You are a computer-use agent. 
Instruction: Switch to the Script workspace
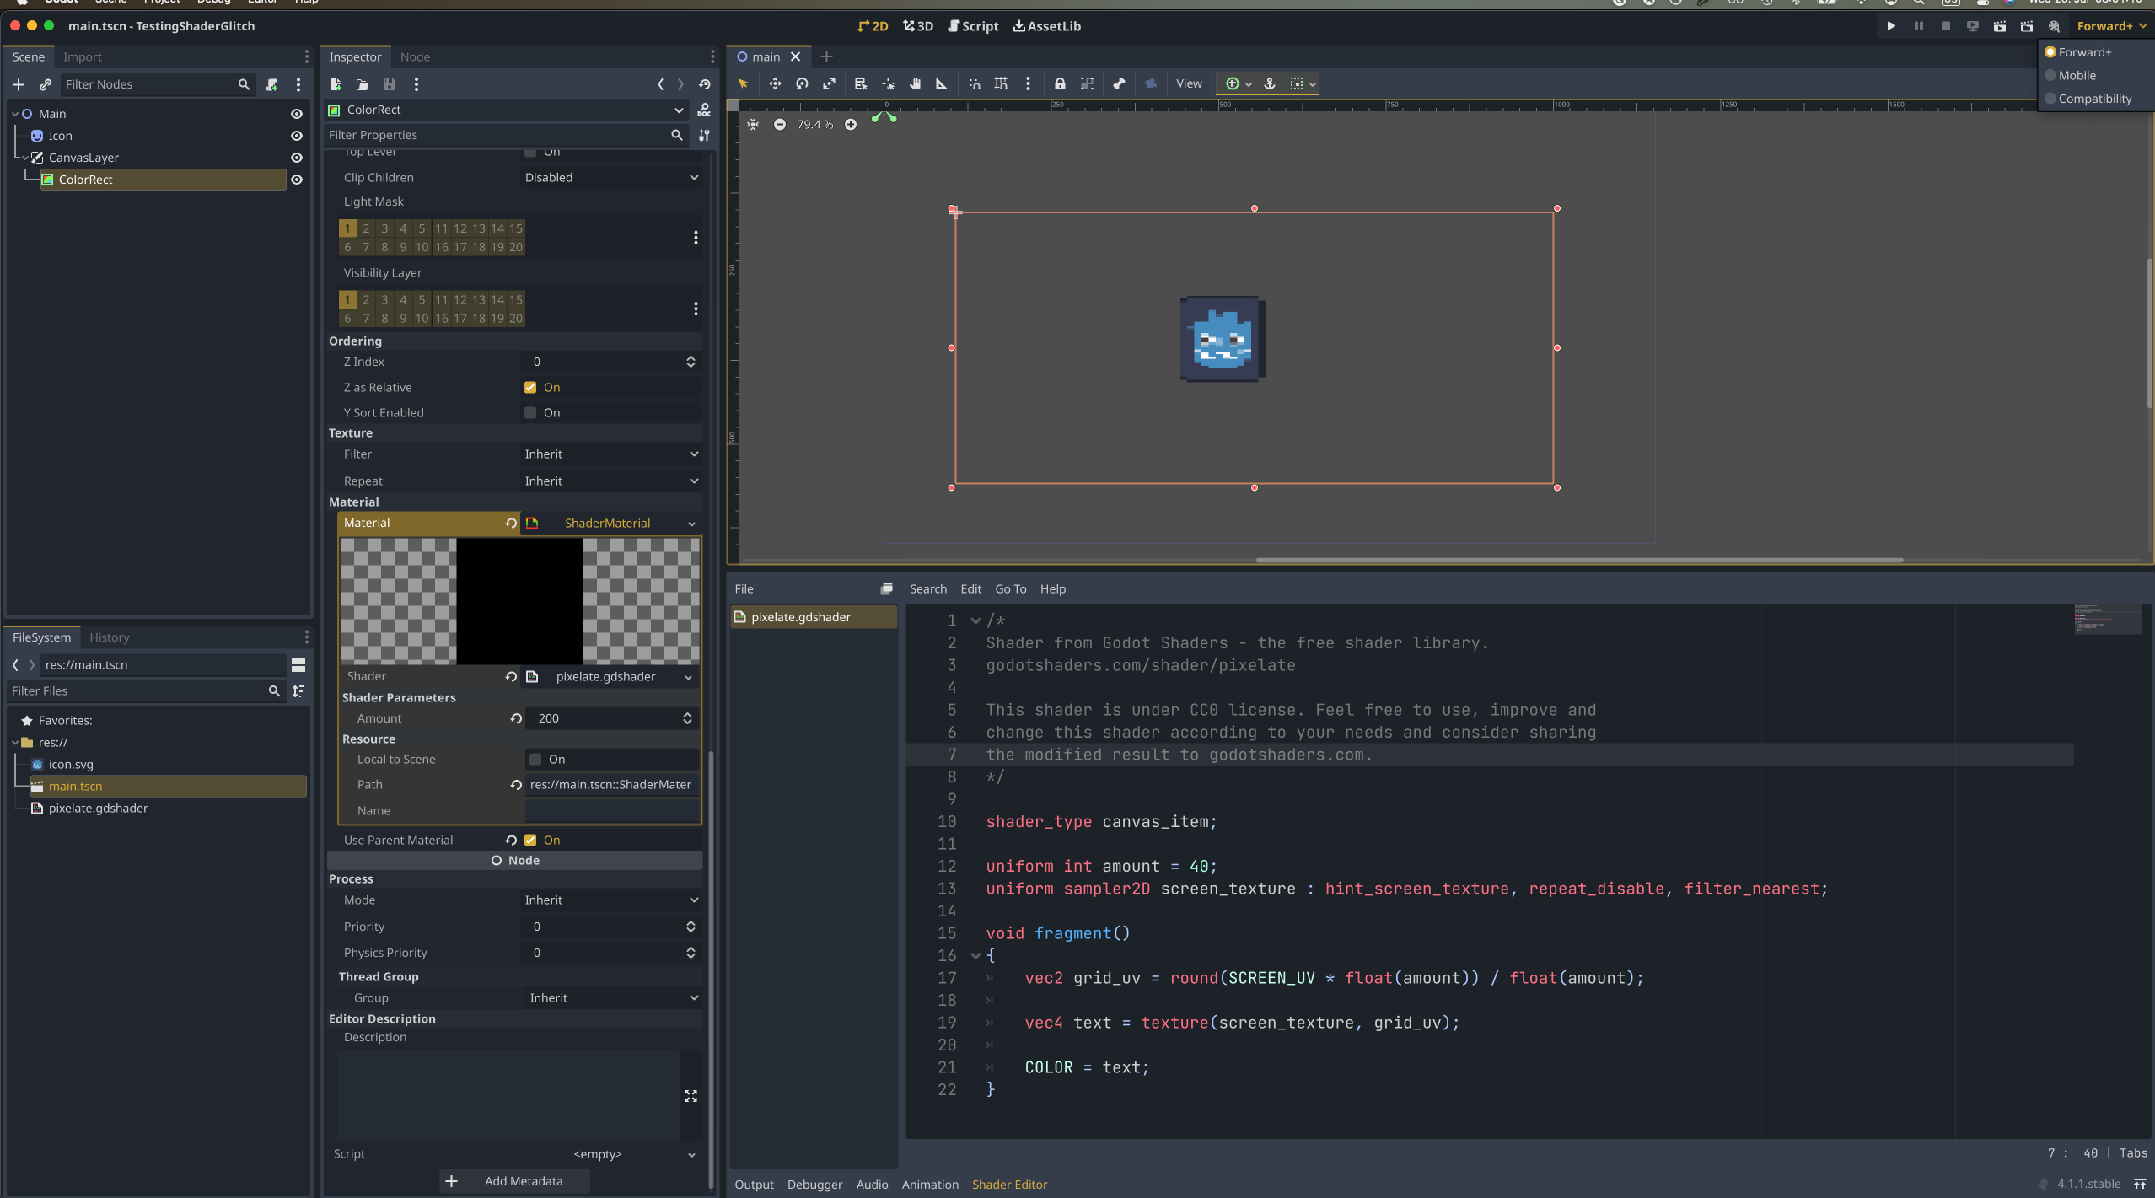click(973, 26)
